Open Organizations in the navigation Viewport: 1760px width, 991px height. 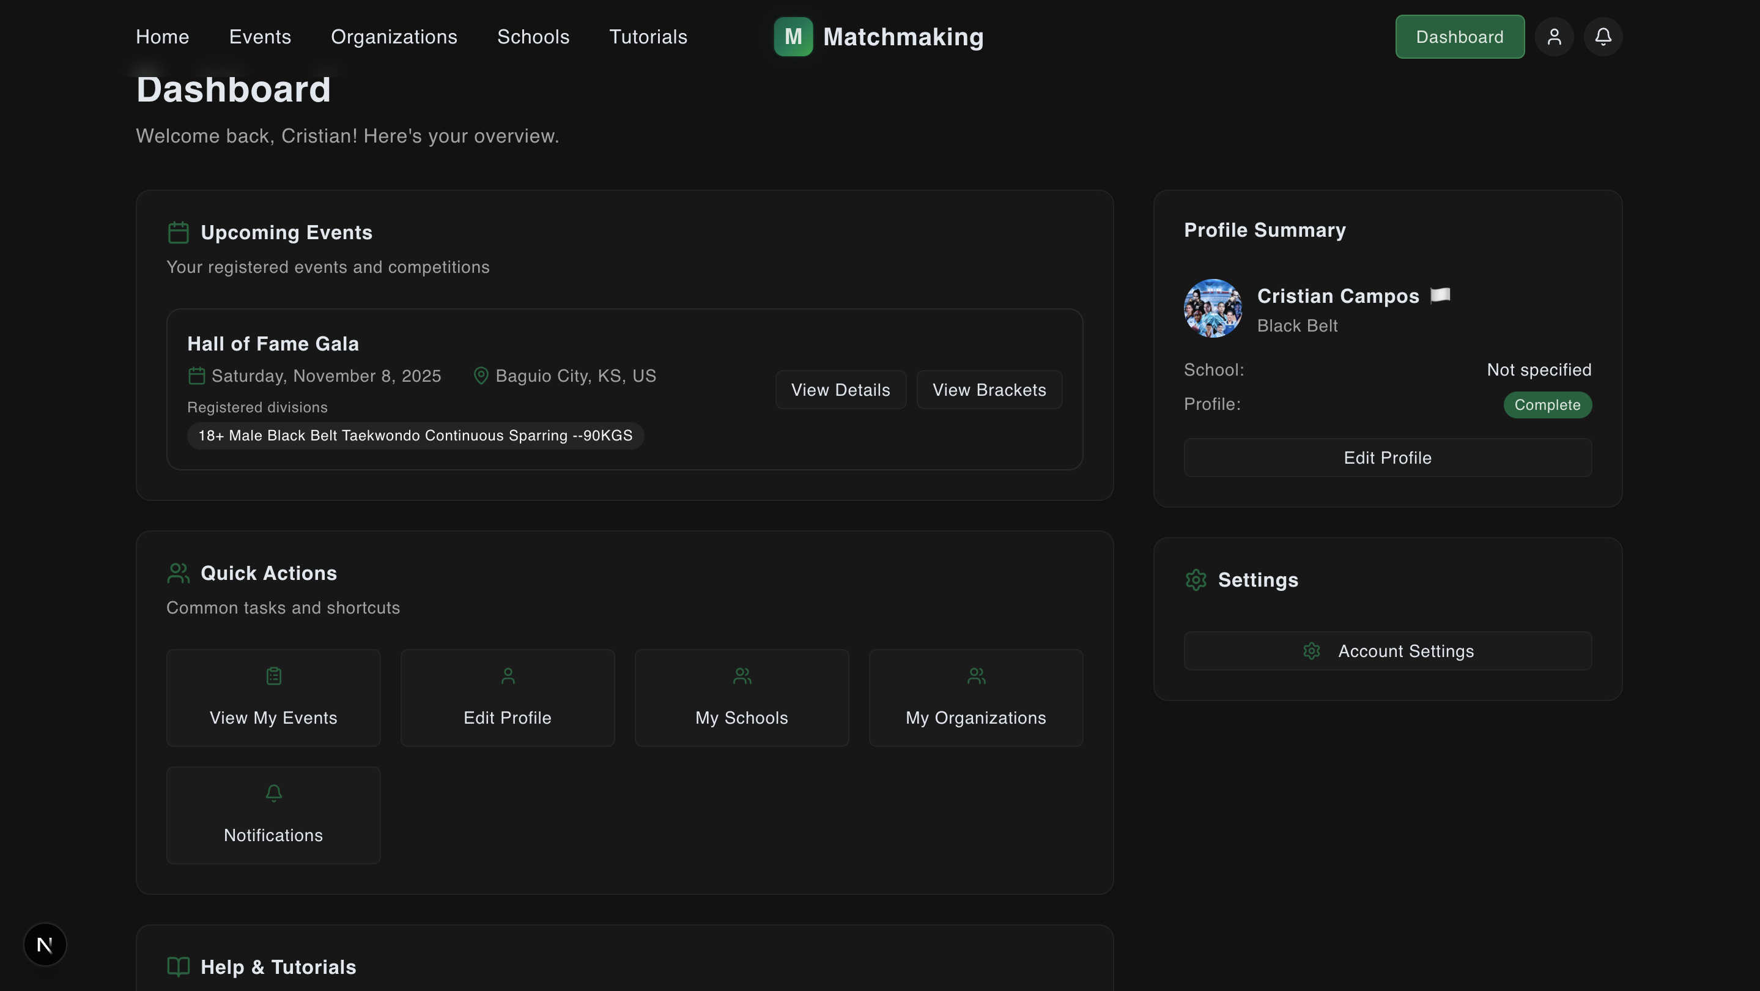pos(394,36)
